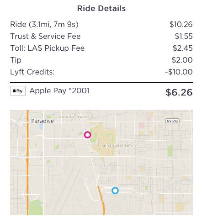The image size is (202, 223).
Task: Click the Apple Pay icon
Action: [x=18, y=91]
